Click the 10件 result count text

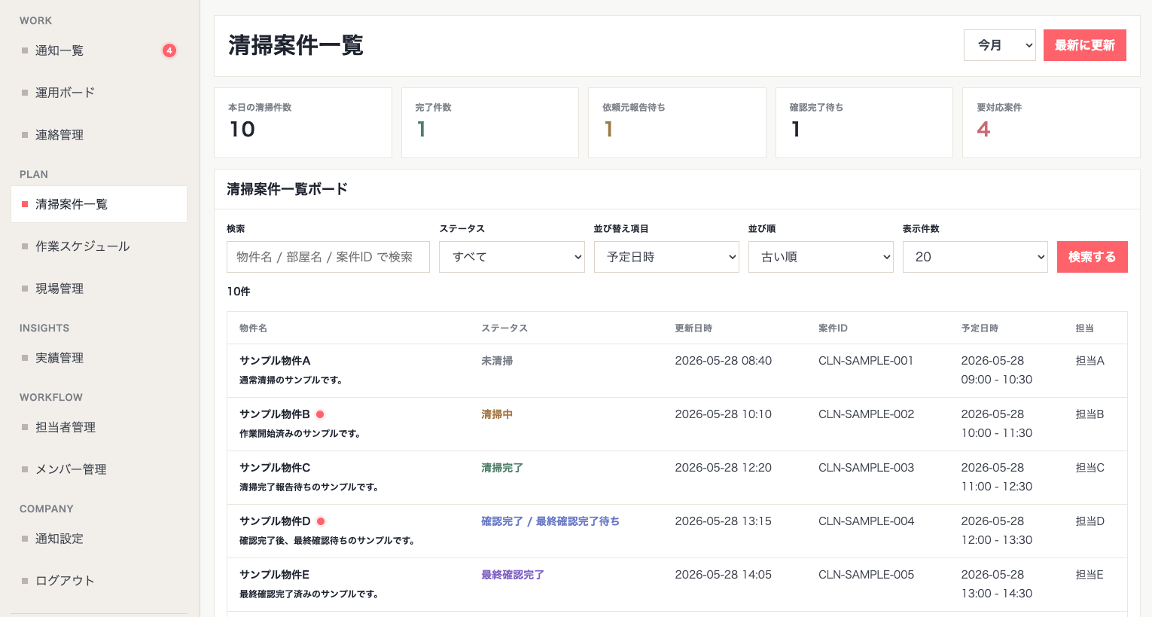pos(239,292)
